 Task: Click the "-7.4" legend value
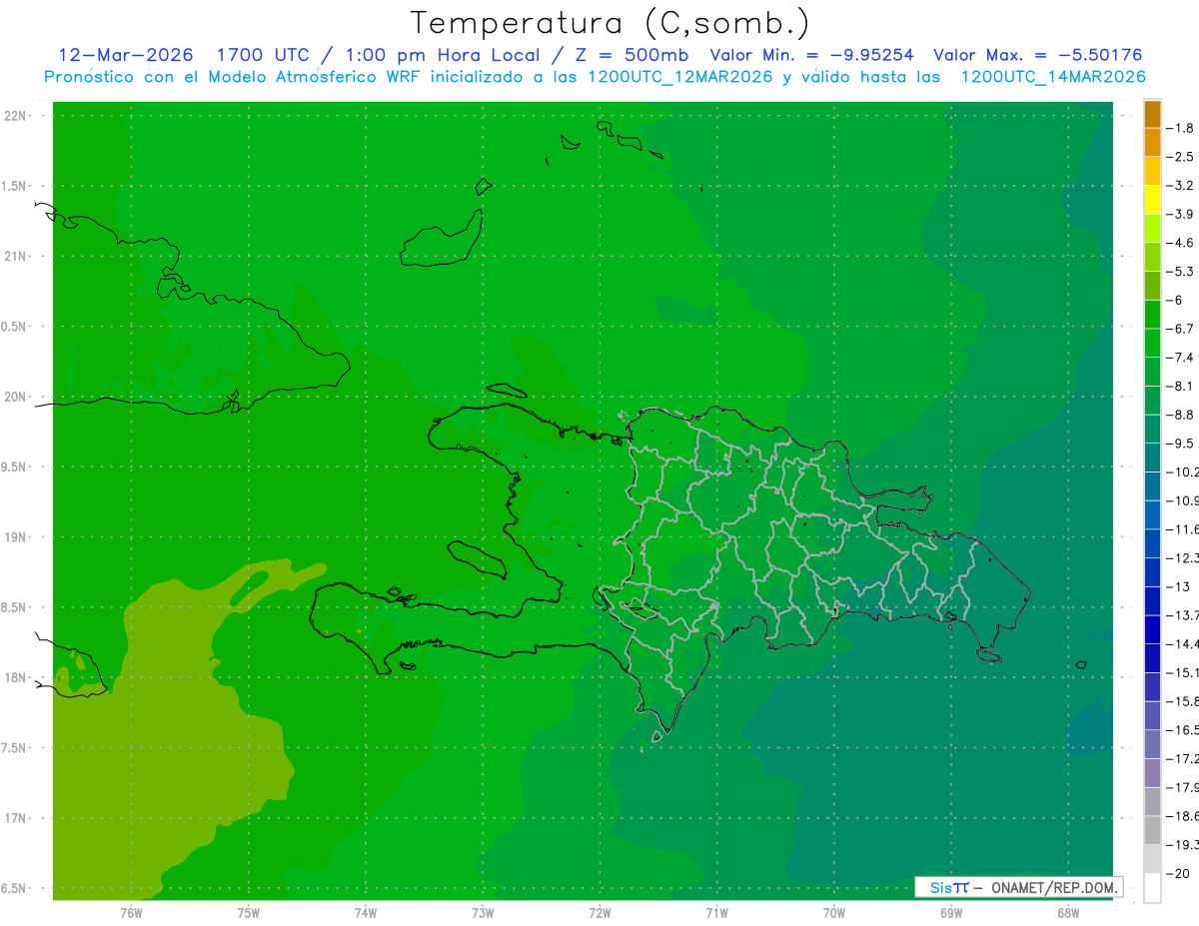(1180, 358)
